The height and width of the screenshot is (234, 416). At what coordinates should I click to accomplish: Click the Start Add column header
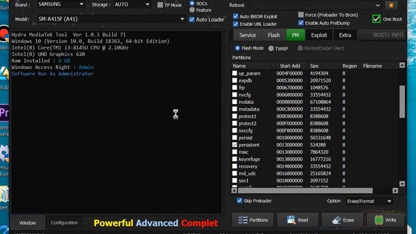point(290,66)
